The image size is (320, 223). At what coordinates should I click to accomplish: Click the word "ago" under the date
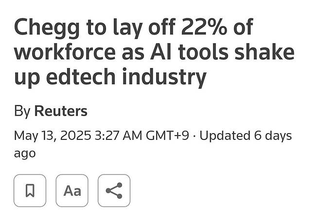pyautogui.click(x=25, y=153)
